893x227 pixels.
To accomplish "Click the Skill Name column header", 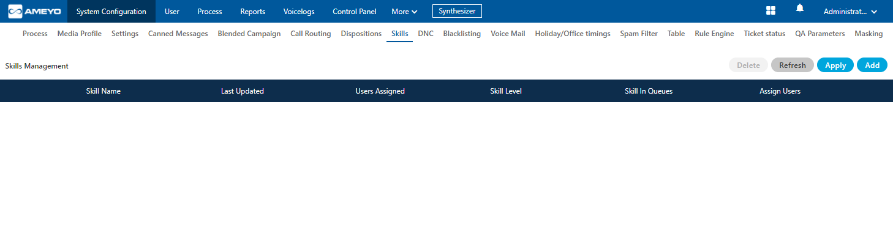I will pyautogui.click(x=104, y=91).
